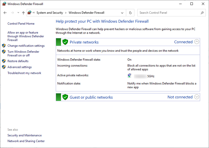
Task: Click shield icon beside Turn Firewall on or off
Action: point(4,51)
